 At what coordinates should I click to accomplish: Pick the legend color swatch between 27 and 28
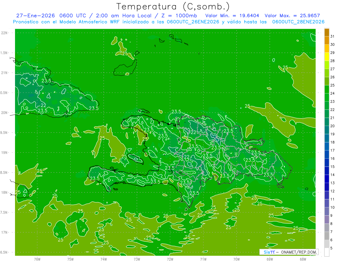pyautogui.click(x=327, y=65)
